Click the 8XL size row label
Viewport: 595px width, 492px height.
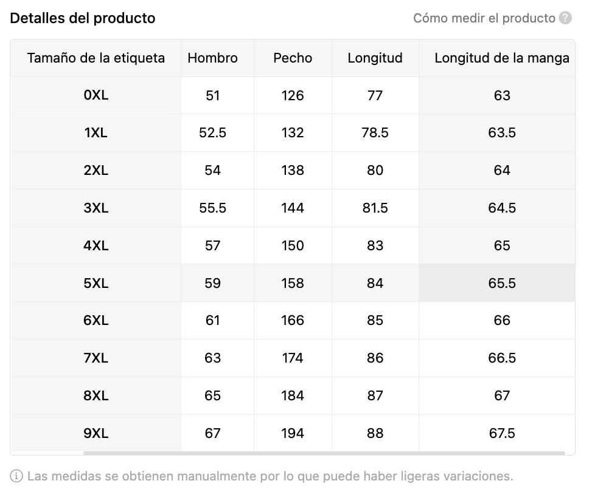(96, 396)
